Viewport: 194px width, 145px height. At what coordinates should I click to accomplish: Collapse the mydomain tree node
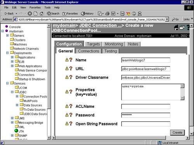click(2, 31)
